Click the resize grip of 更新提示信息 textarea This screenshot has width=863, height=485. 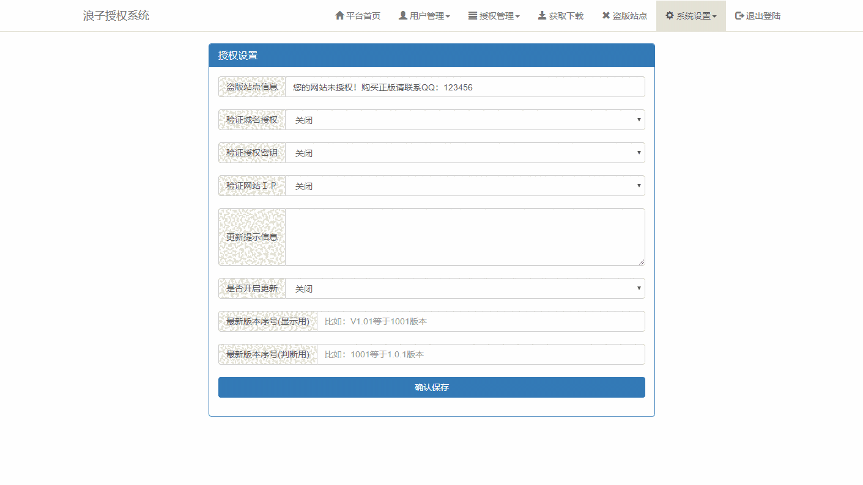(641, 261)
